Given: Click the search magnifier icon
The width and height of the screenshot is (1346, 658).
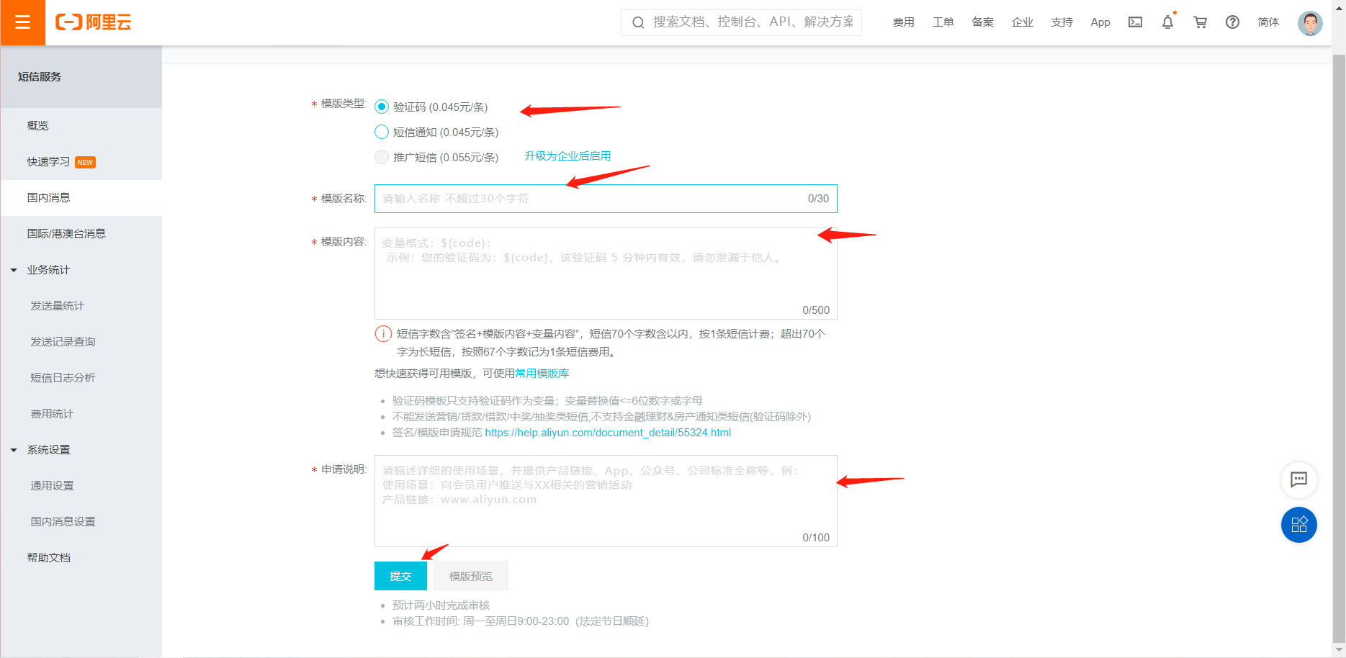Looking at the screenshot, I should coord(638,22).
